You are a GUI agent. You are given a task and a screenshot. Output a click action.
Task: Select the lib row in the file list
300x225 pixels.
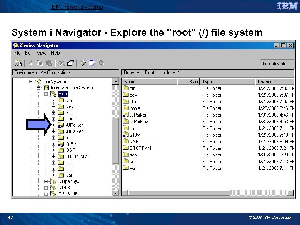pyautogui.click(x=208, y=128)
